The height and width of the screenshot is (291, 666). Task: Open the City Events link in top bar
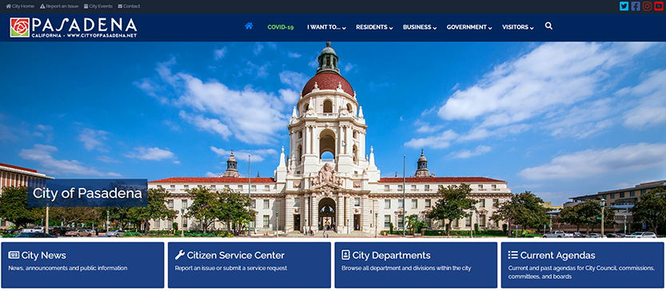tap(98, 6)
